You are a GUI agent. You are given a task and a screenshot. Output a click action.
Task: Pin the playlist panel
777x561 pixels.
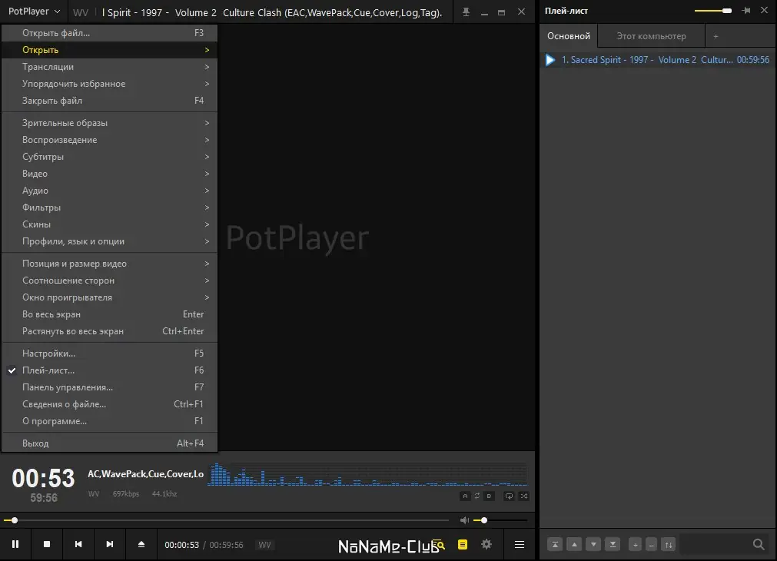[x=747, y=11]
